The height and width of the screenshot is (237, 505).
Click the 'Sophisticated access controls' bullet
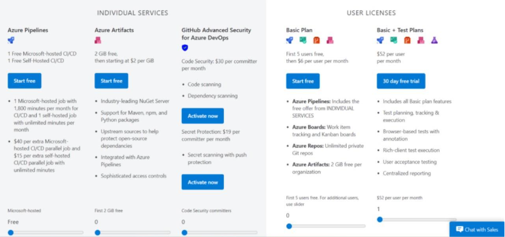pos(134,176)
